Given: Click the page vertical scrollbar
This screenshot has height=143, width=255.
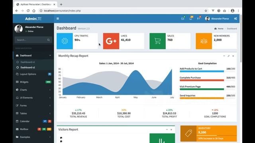Looking at the screenshot, I should (241, 38).
